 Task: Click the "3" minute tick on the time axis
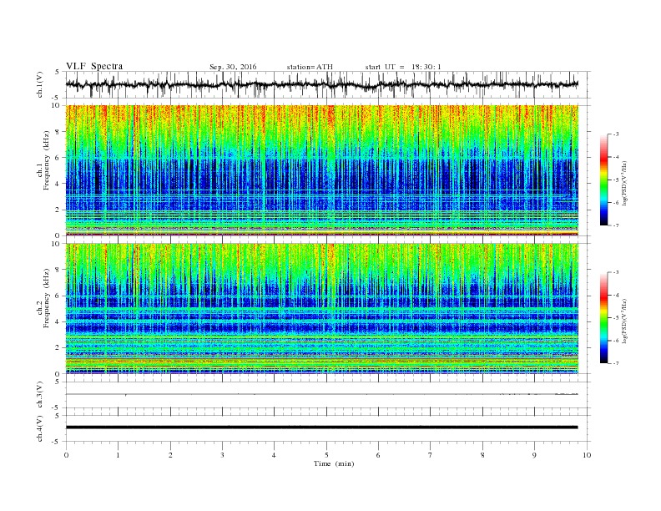coord(222,455)
